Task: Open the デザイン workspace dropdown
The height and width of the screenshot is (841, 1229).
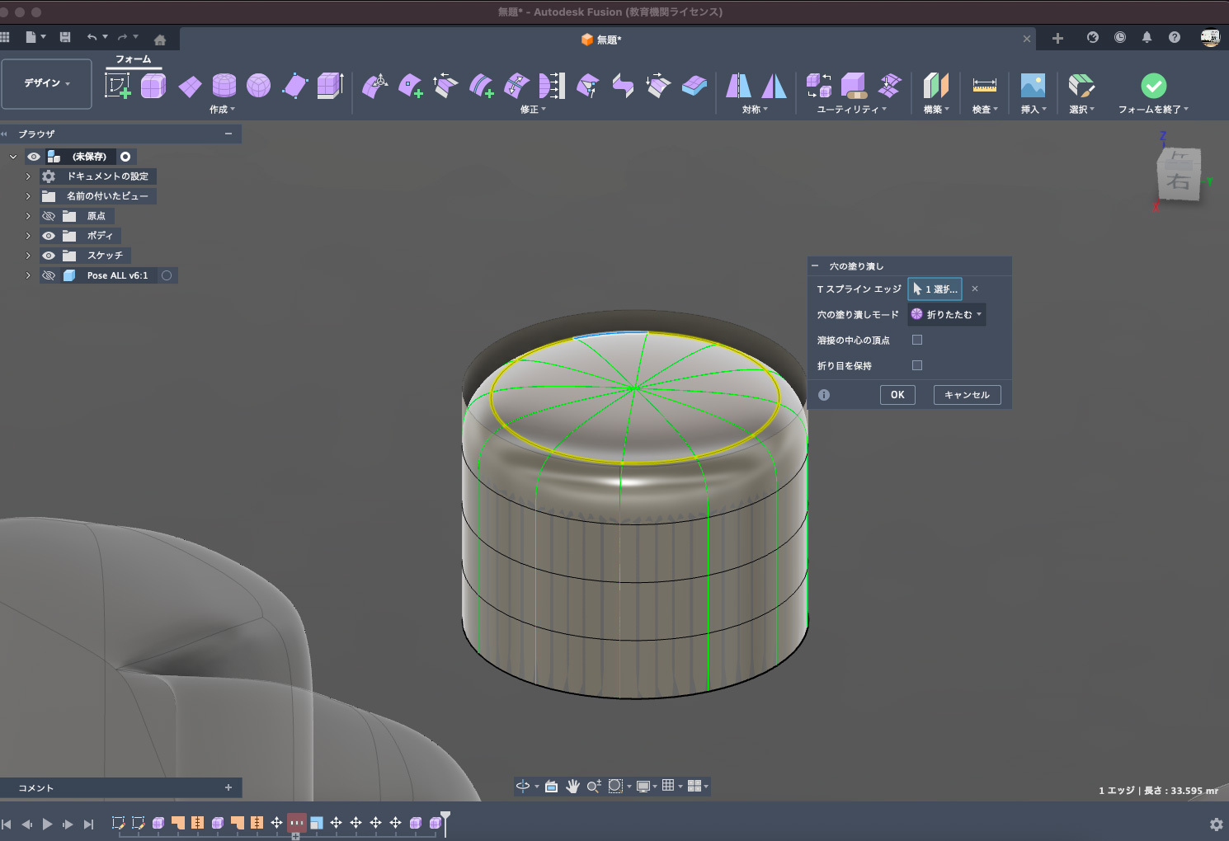Action: click(x=46, y=83)
